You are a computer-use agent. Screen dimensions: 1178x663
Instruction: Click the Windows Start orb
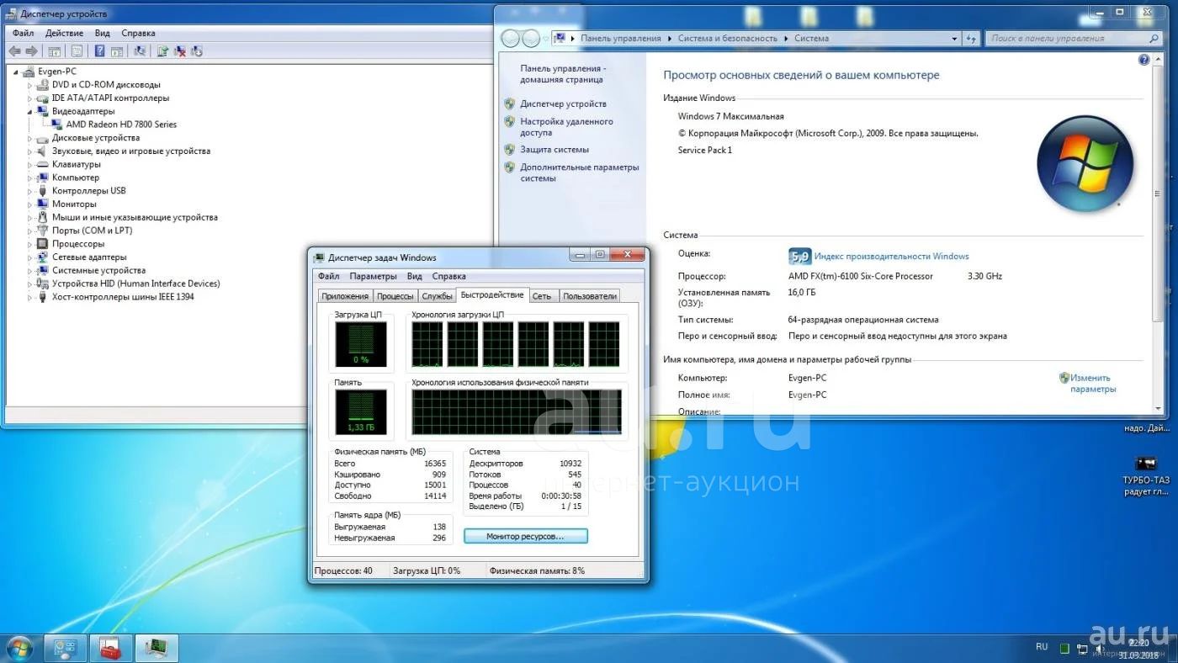click(19, 648)
